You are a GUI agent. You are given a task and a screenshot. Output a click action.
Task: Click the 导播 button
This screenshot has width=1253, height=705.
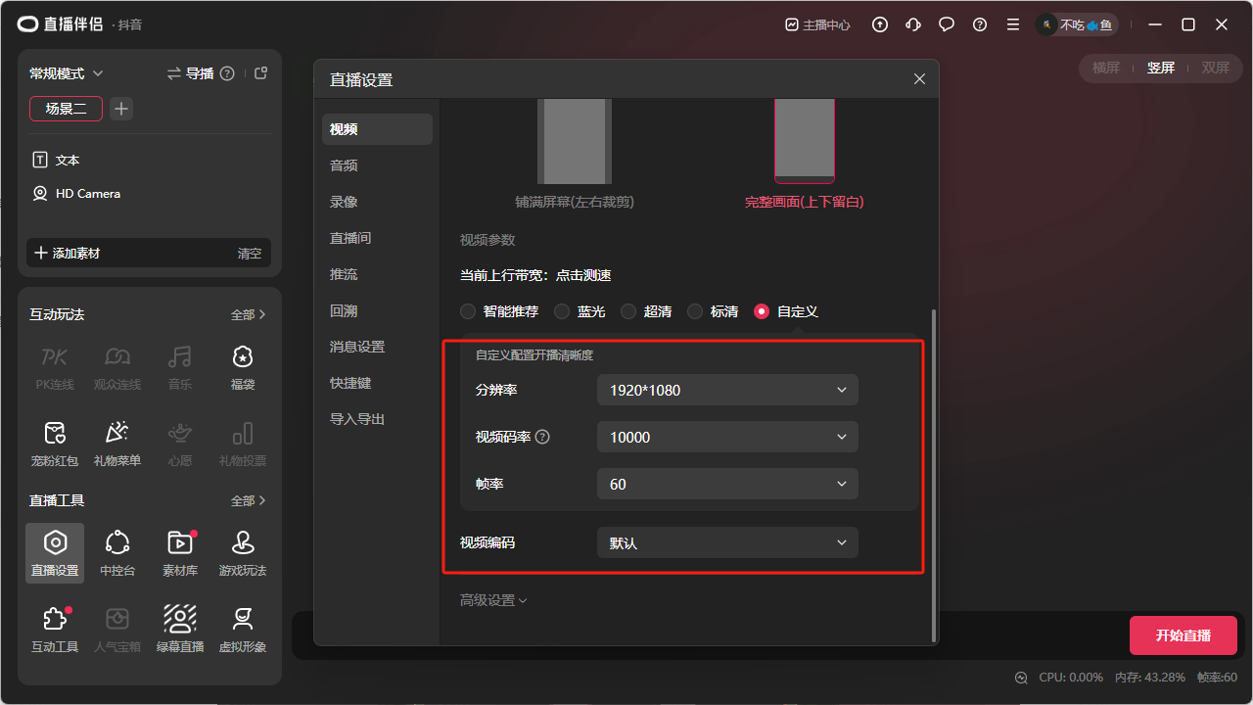(191, 73)
